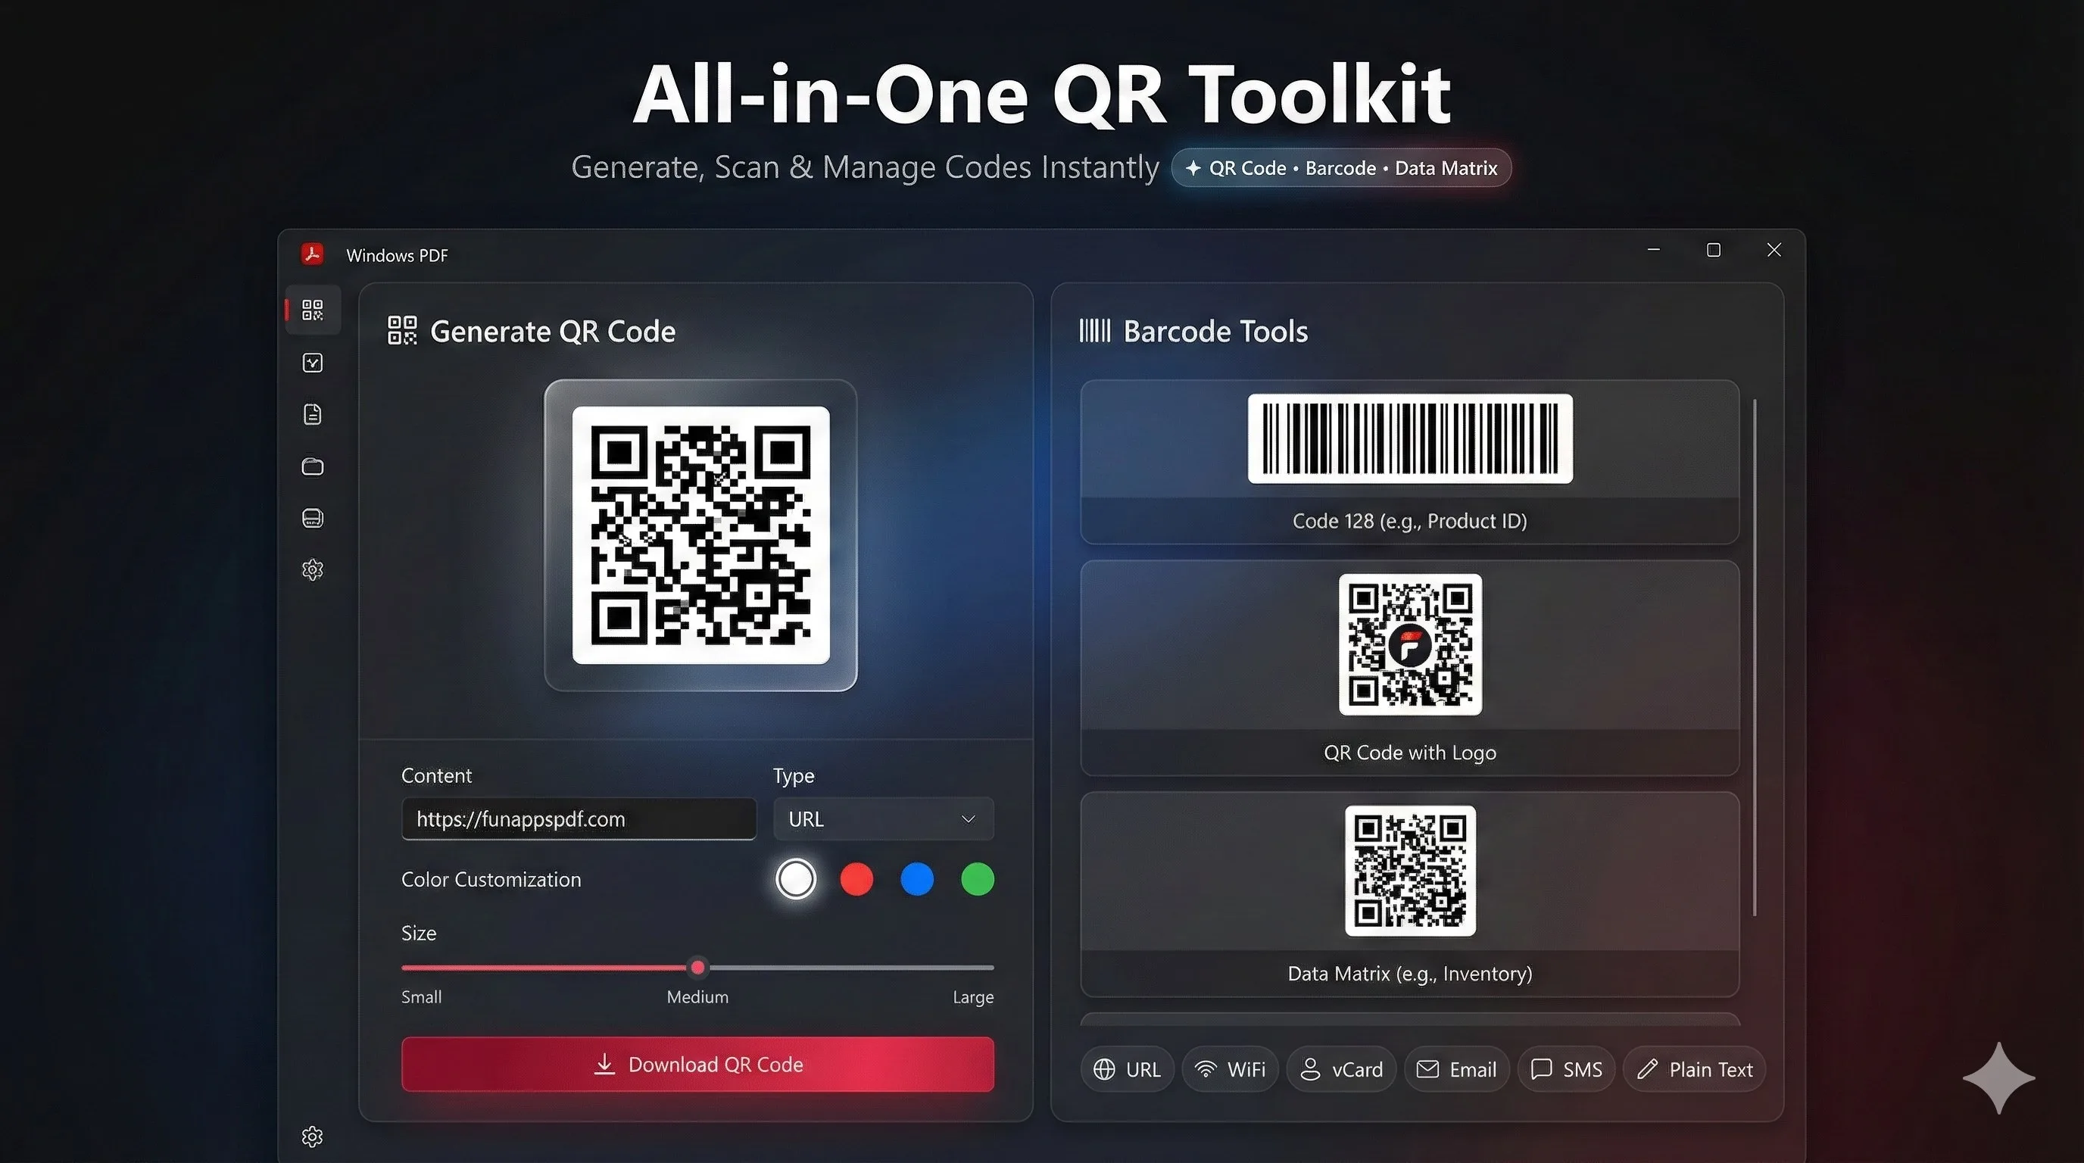The width and height of the screenshot is (2084, 1163).
Task: Choose the blue color swatch
Action: pyautogui.click(x=917, y=879)
